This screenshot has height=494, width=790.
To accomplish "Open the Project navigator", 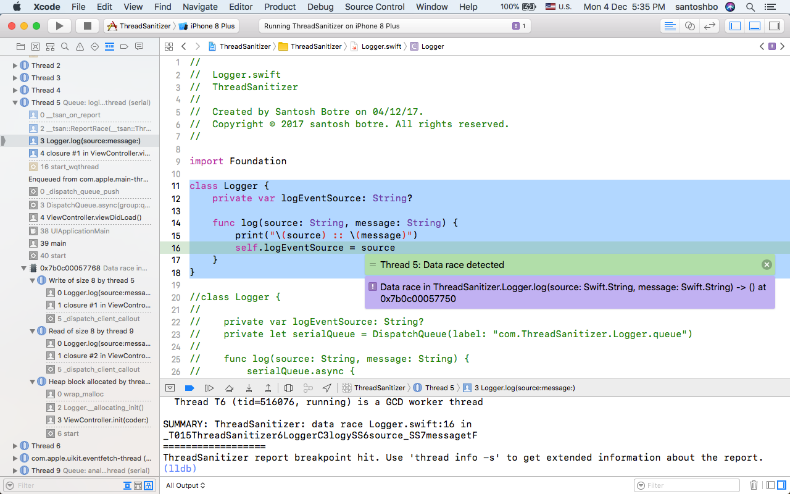I will 20,46.
